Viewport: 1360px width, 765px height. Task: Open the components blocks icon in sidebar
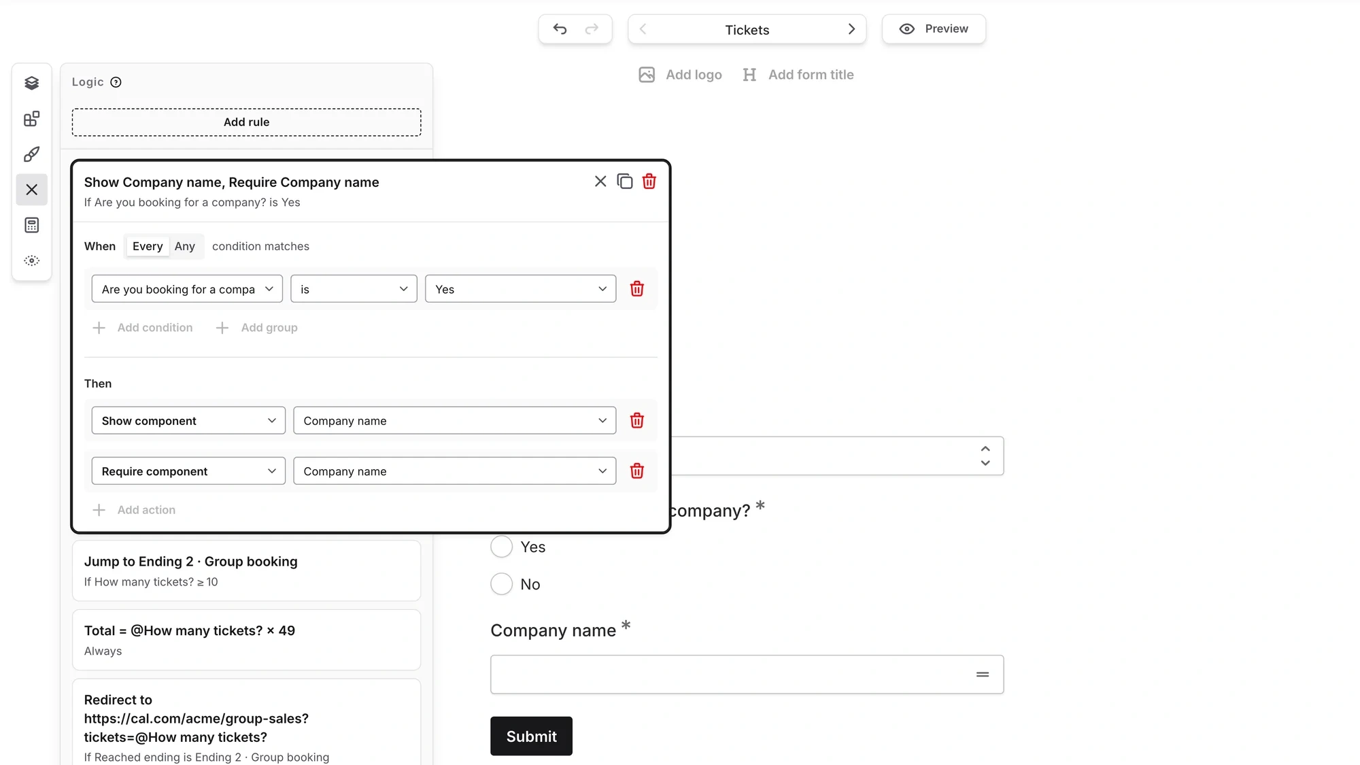(x=31, y=119)
